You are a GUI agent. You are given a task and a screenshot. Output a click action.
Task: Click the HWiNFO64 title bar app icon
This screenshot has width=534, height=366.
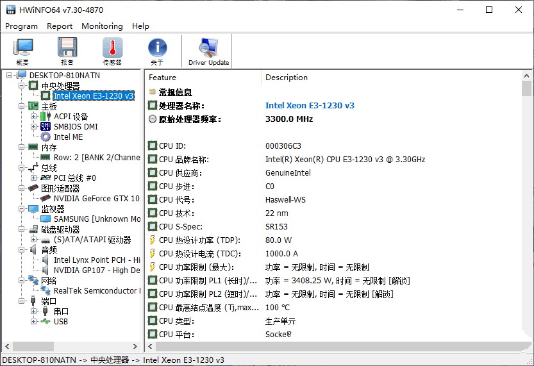(11, 10)
